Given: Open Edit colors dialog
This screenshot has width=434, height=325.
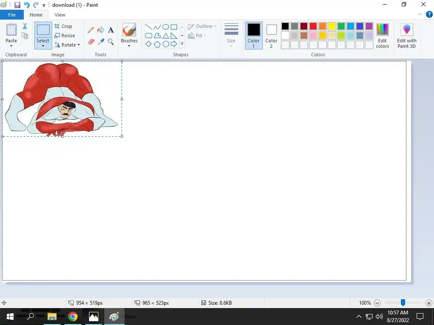Looking at the screenshot, I should [382, 36].
